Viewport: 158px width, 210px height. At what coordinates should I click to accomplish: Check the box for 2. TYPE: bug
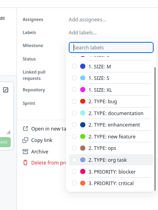pyautogui.click(x=74, y=101)
